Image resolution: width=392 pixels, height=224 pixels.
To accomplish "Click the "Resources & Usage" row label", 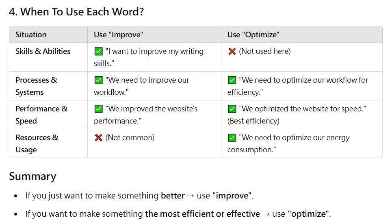I will coord(37,143).
